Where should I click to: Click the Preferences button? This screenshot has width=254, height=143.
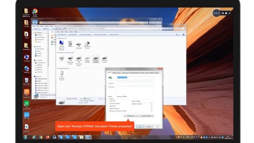(x=131, y=116)
